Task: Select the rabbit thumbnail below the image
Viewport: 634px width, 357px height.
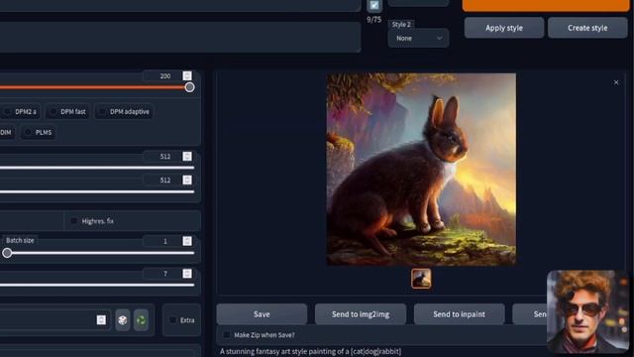Action: 421,279
